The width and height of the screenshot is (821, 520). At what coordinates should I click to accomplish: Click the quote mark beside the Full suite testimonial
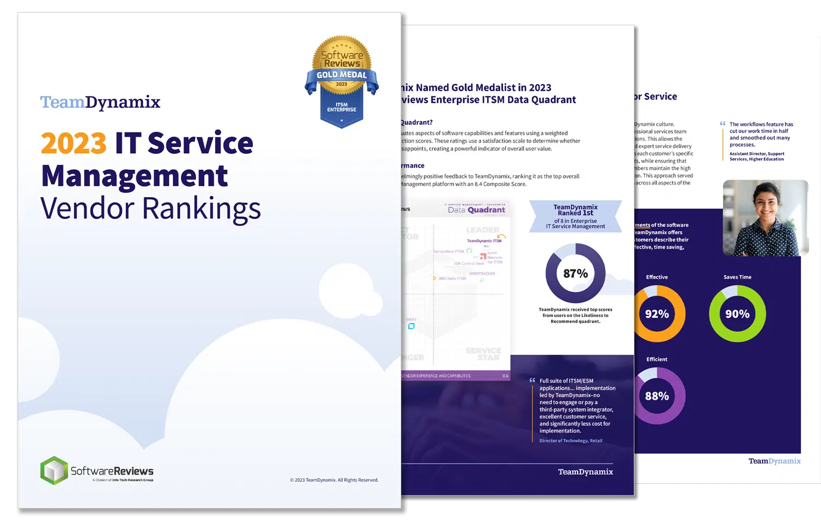(532, 380)
